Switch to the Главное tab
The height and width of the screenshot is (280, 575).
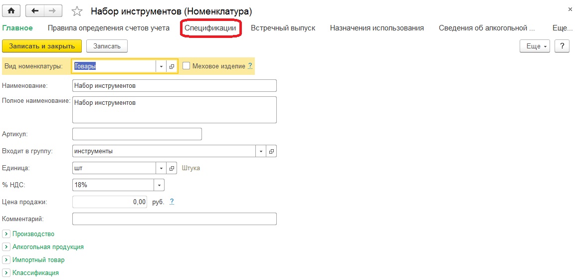17,28
